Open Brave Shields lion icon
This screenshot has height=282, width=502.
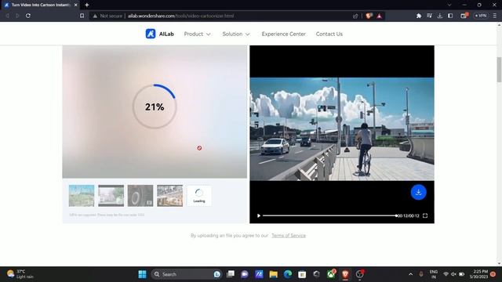click(369, 16)
